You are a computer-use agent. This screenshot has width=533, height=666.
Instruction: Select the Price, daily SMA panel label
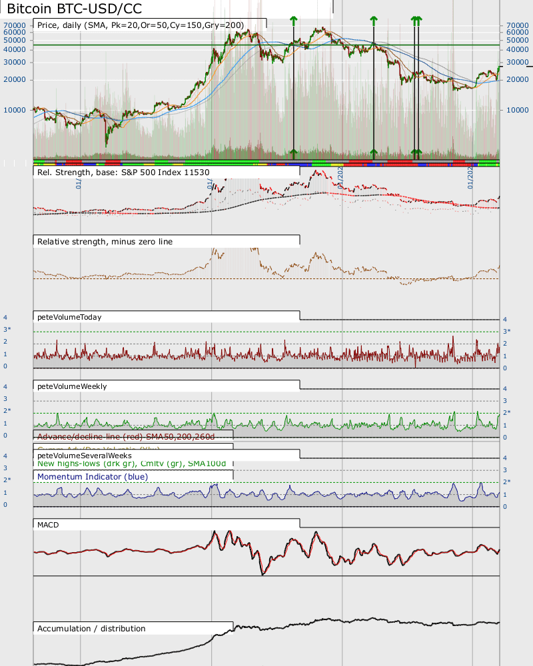tap(141, 25)
